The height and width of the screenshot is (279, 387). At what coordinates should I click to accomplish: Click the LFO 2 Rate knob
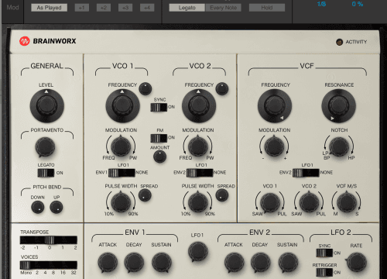[x=357, y=263]
